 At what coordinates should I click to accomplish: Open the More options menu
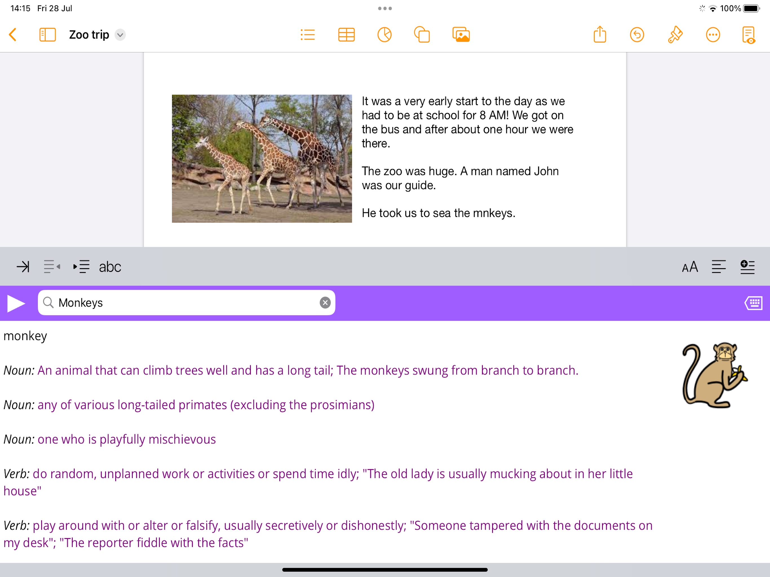[x=713, y=35]
